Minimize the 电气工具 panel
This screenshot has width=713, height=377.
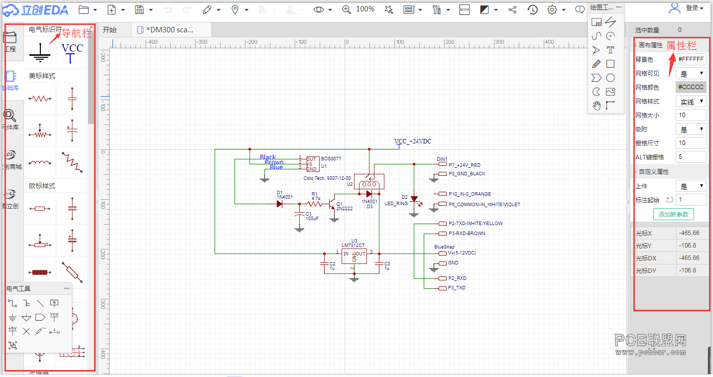[x=66, y=288]
